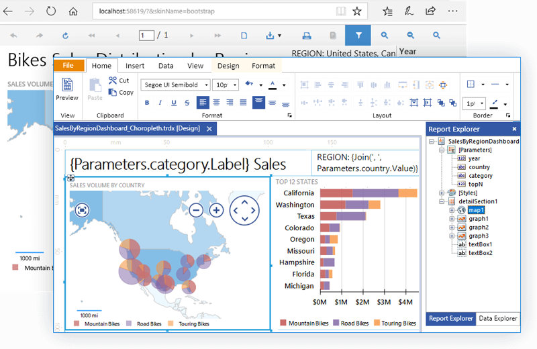This screenshot has width=537, height=349.
Task: Switch to the Data ribbon tab
Action: pos(166,66)
